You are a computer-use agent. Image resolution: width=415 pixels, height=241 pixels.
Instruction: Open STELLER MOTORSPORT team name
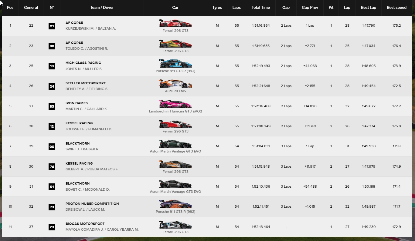click(86, 83)
